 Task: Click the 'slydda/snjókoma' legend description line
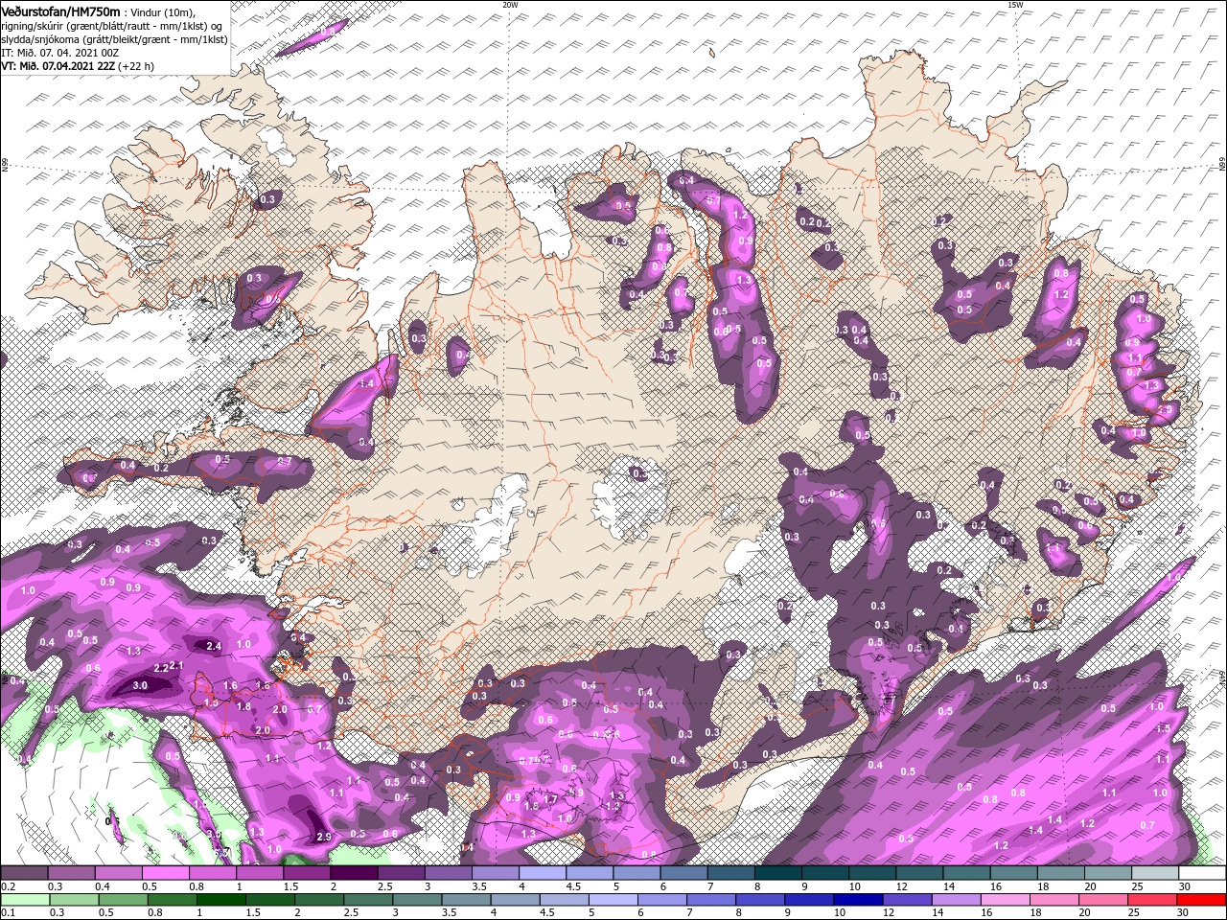[x=114, y=39]
